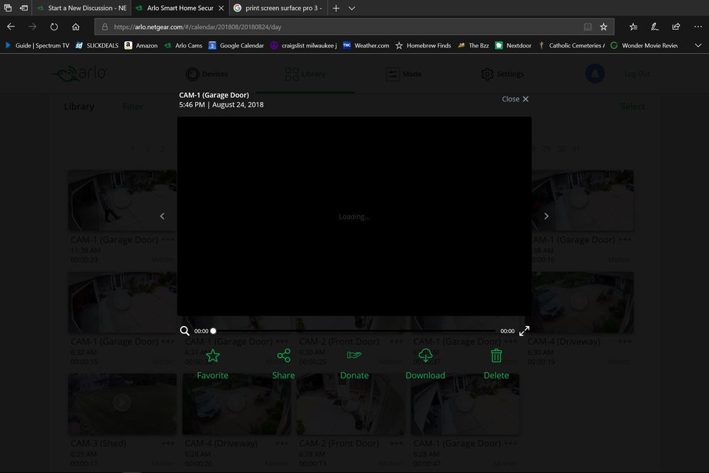Open the CAM-1 (Garage Door) 11:38 AM thumbnail
Image resolution: width=709 pixels, height=473 pixels.
(x=122, y=200)
